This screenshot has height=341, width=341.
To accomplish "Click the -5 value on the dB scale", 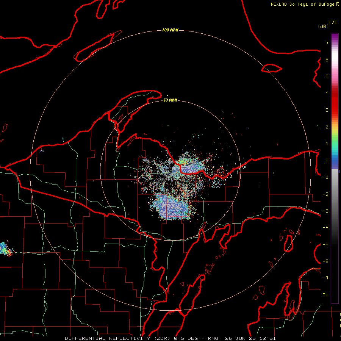I will tap(325, 245).
